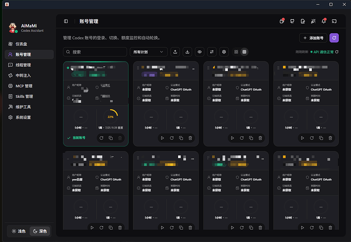This screenshot has height=242, width=351.
Task: Toggle the eye visibility icon in toolbar
Action: tap(199, 52)
